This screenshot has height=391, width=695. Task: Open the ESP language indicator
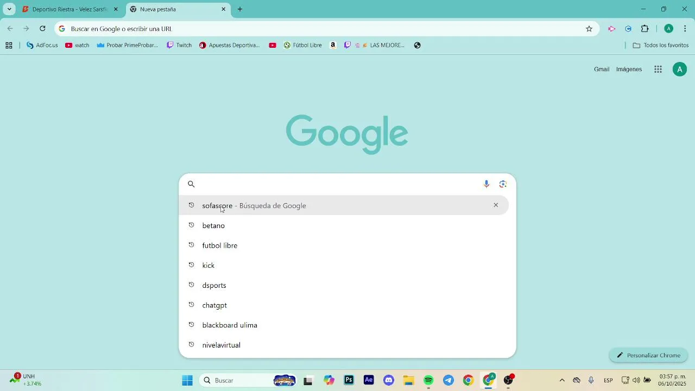(608, 380)
